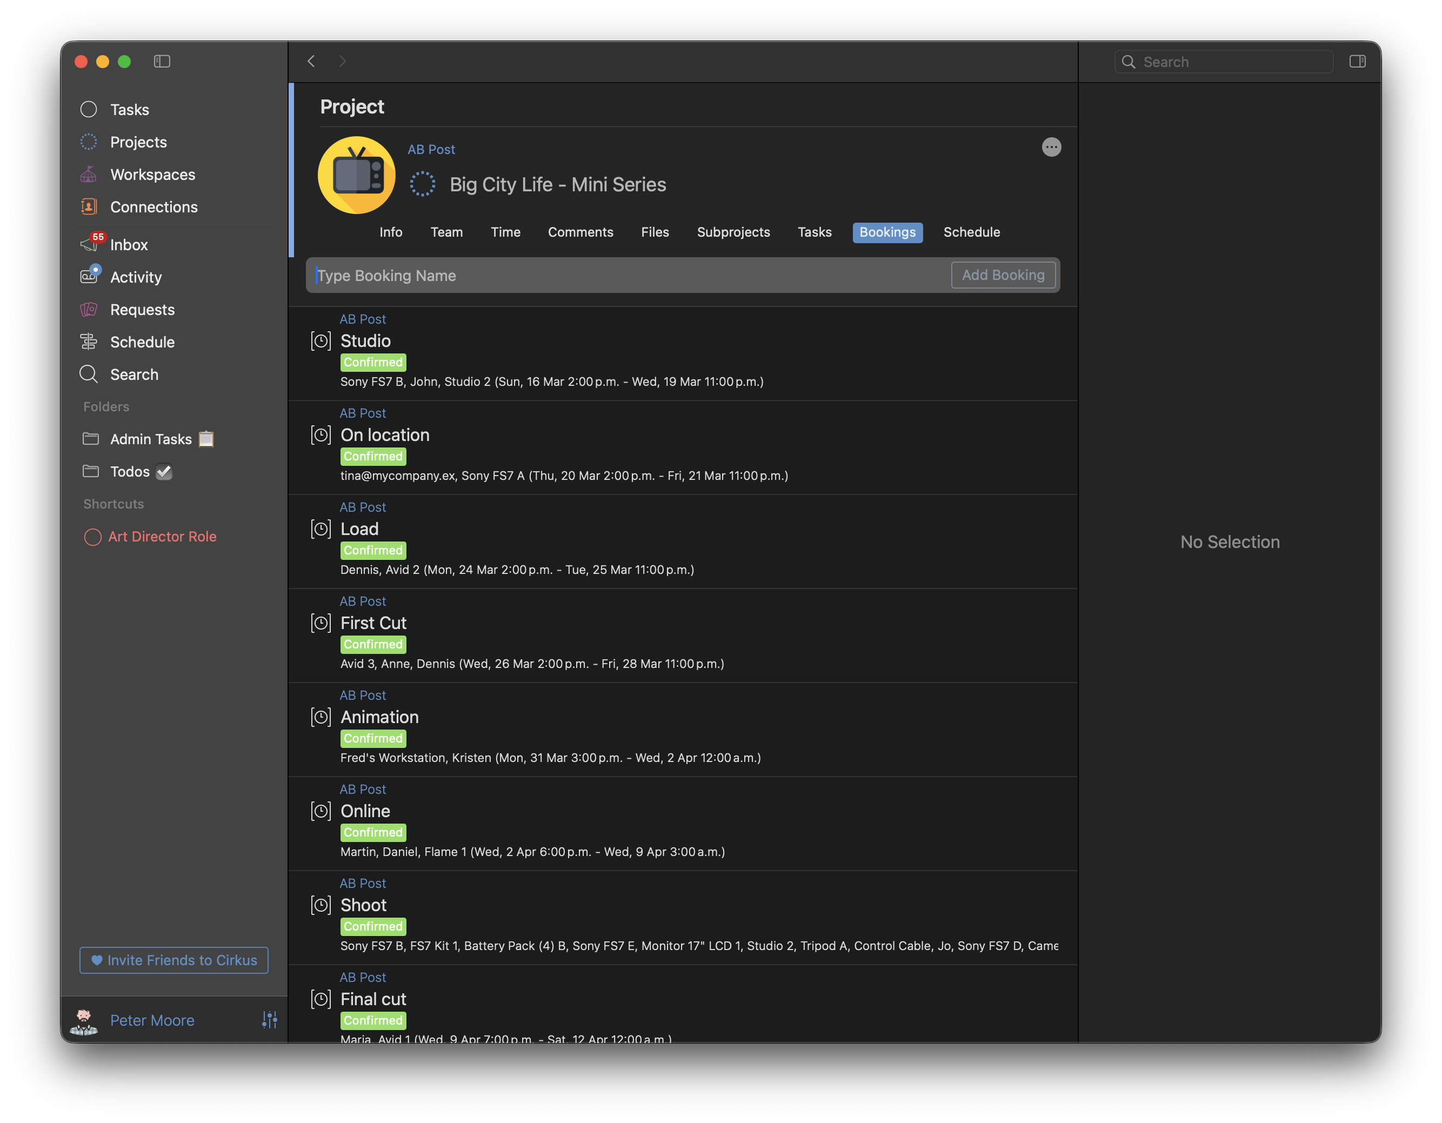The width and height of the screenshot is (1442, 1123).
Task: Click Invite Friends to Cirkus button
Action: 173,960
